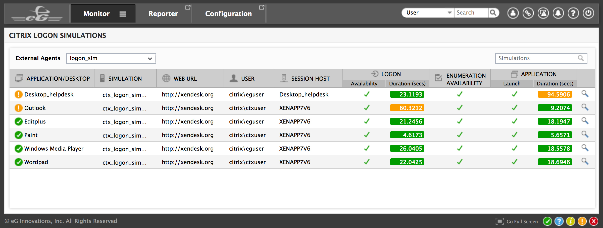
Task: Click the Desktop_helpdesk session host cell
Action: 304,94
